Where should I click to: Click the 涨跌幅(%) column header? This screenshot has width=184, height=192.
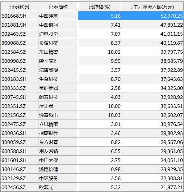point(100,7)
